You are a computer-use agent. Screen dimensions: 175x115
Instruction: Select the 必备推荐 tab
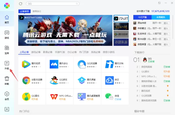coord(24,11)
